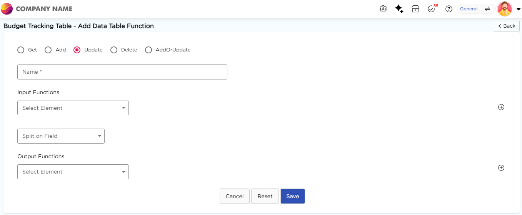Click the company logo icon
Image resolution: width=522 pixels, height=215 pixels.
pyautogui.click(x=7, y=9)
